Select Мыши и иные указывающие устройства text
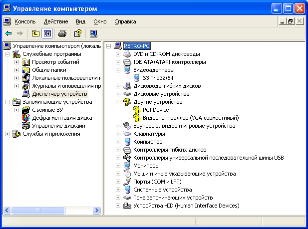308x229 pixels. (184, 174)
